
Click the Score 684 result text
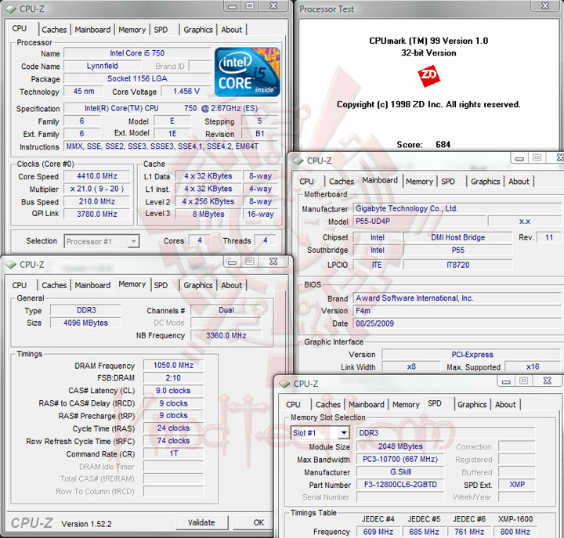pyautogui.click(x=424, y=145)
